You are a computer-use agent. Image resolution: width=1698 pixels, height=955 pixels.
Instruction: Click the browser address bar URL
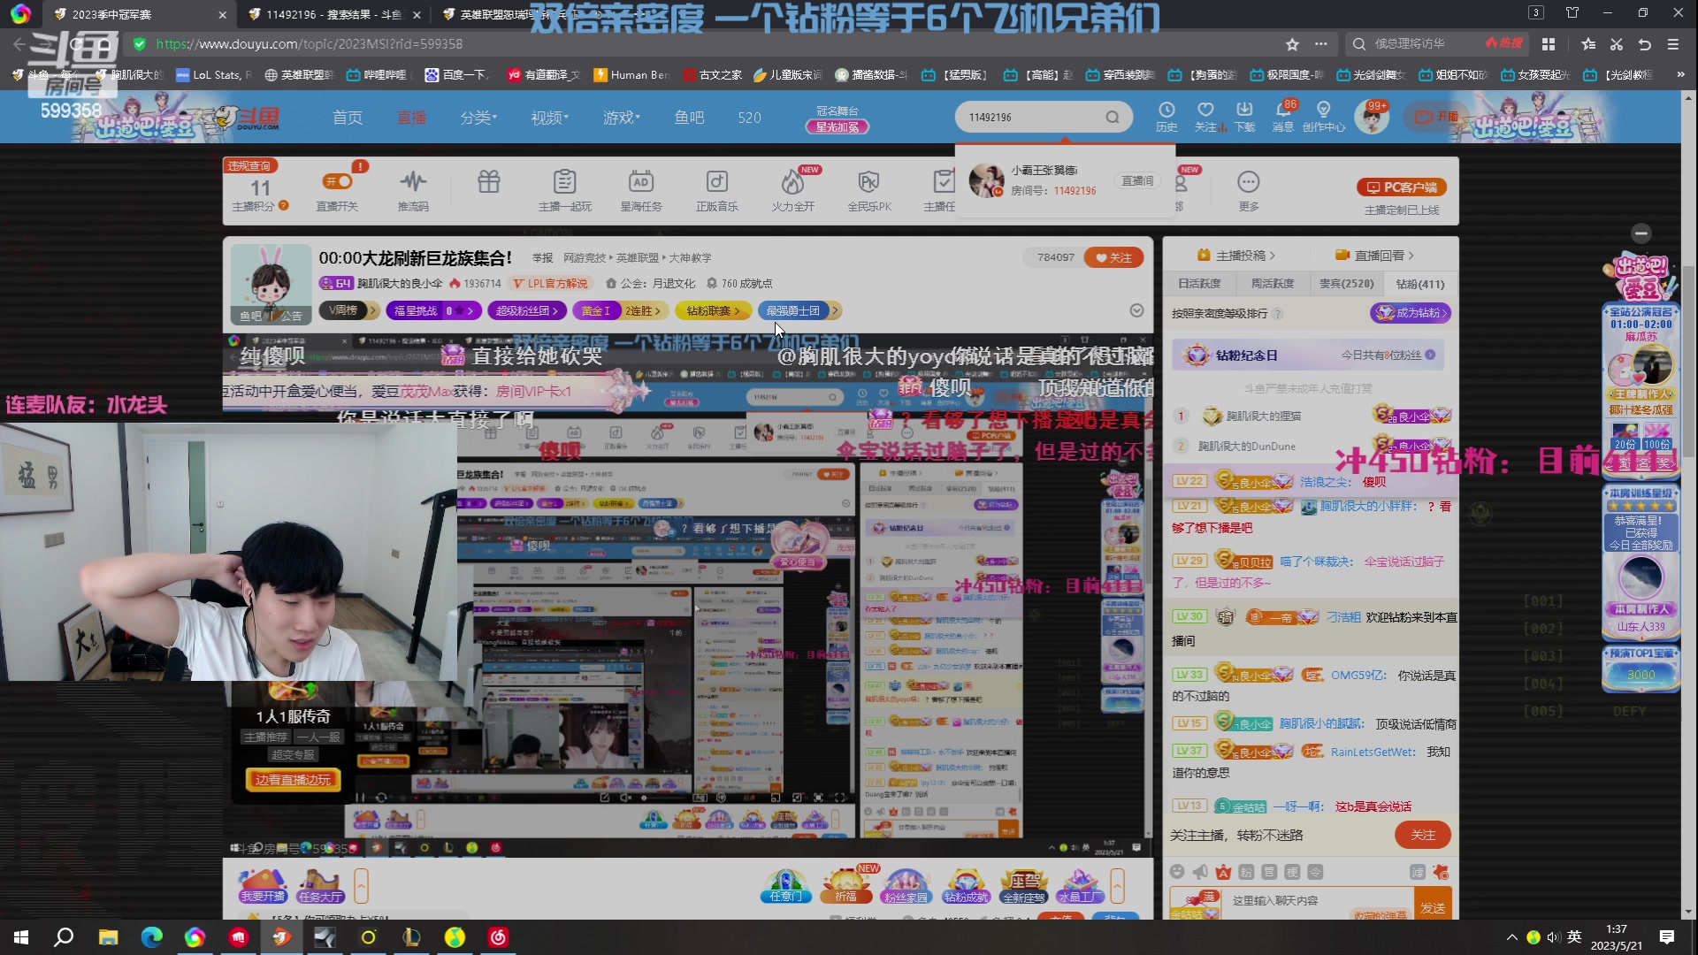pos(309,44)
